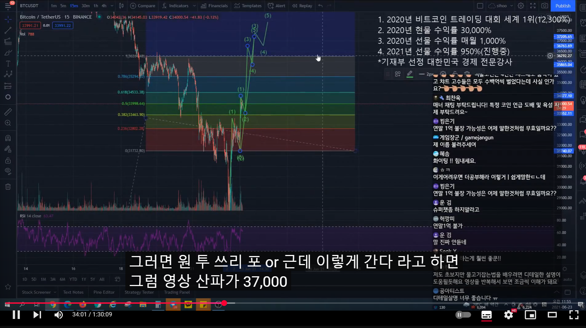Screen dimensions: 586x328
Task: Switch to the Trading Panel tab
Action: pyautogui.click(x=177, y=292)
